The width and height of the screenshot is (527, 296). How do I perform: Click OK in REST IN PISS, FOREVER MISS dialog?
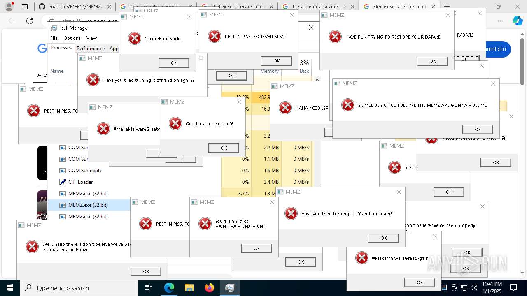pos(276,61)
